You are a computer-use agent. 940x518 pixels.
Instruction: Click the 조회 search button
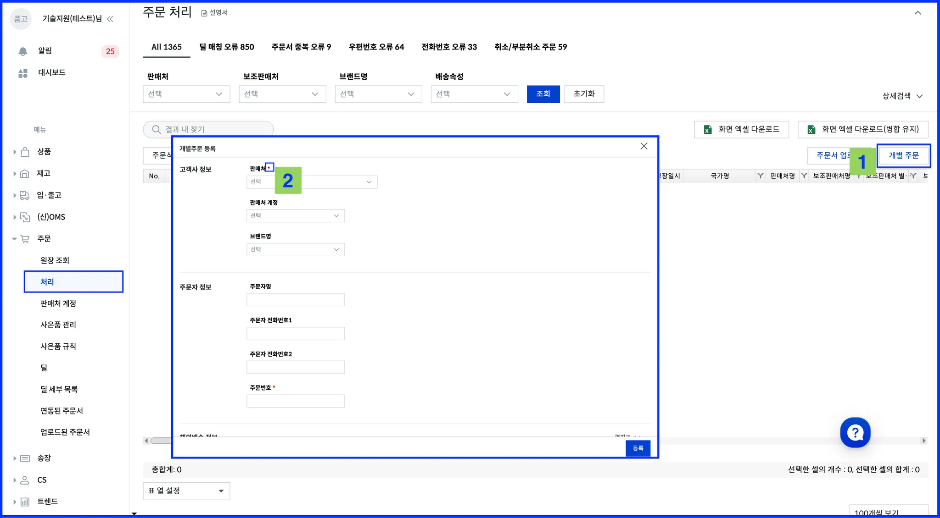[543, 94]
